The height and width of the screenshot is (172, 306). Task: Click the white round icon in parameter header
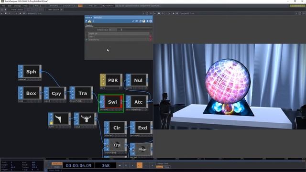pyautogui.click(x=143, y=21)
